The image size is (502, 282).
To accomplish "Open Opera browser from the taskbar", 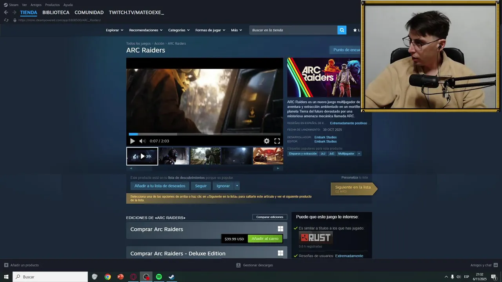I will pyautogui.click(x=133, y=277).
